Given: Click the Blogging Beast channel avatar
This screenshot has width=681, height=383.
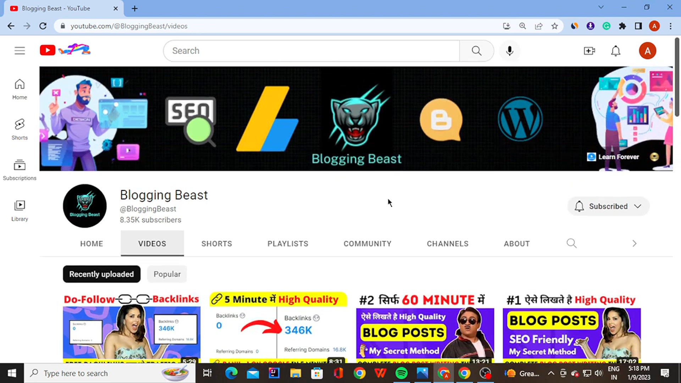Looking at the screenshot, I should pyautogui.click(x=85, y=206).
